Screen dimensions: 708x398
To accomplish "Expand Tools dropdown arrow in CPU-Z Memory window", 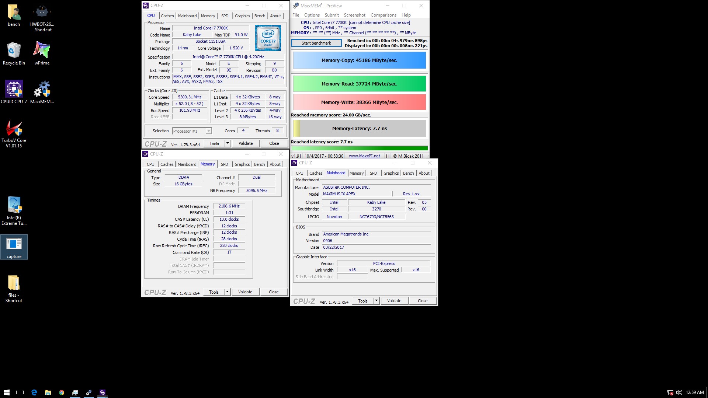I will coord(228,292).
